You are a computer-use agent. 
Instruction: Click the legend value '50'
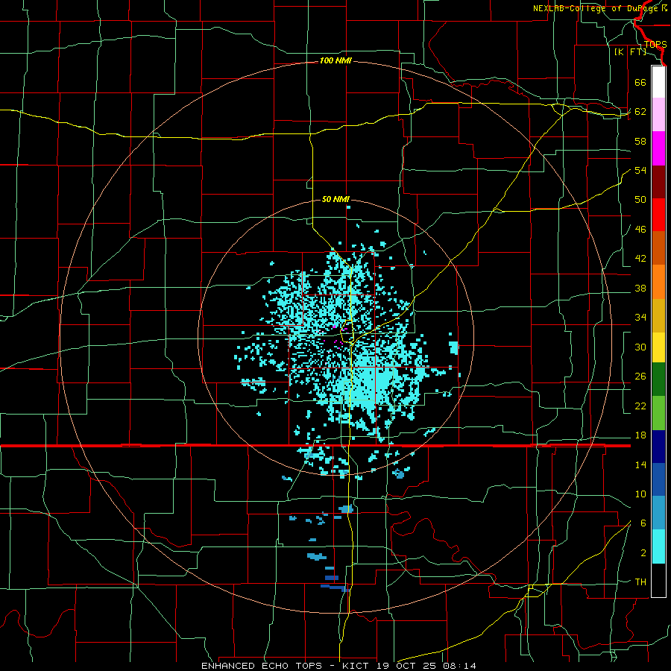(640, 200)
